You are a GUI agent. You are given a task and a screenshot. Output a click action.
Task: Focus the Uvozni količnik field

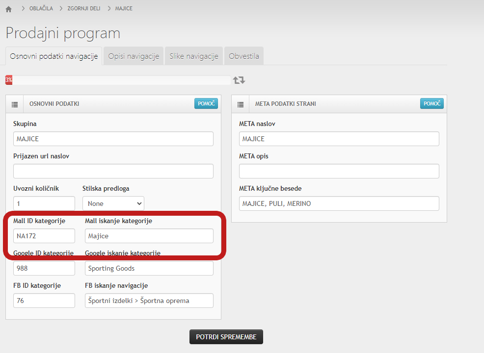tap(44, 203)
